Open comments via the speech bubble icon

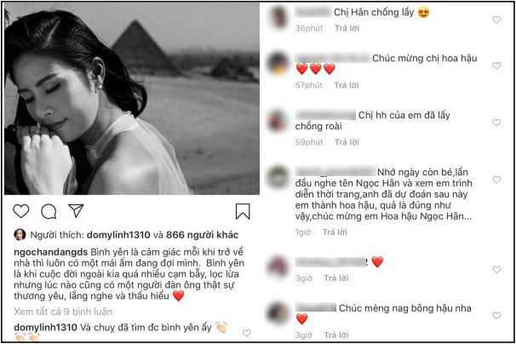[49, 211]
